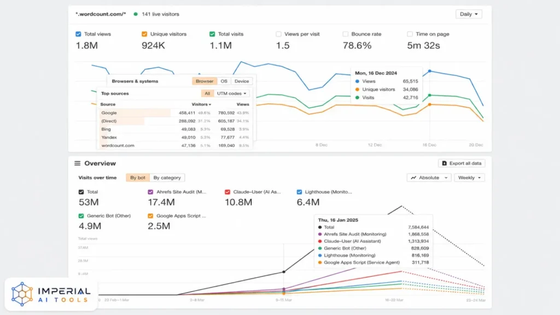Toggle the Unique visitors checkbox
Image resolution: width=560 pixels, height=315 pixels.
[x=144, y=34]
